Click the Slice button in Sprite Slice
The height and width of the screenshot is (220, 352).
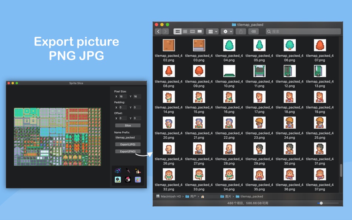point(128,126)
